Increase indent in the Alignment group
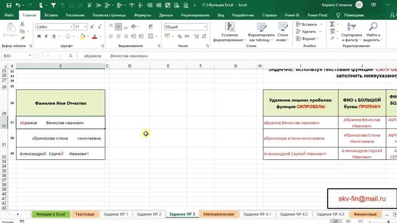 pyautogui.click(x=141, y=37)
